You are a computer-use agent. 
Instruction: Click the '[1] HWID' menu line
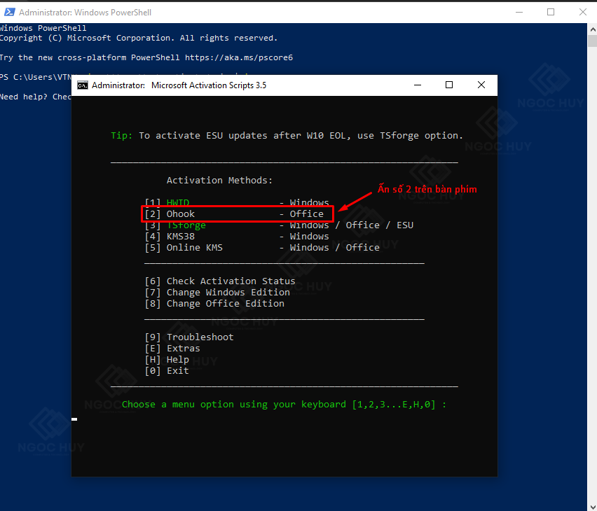coord(236,202)
